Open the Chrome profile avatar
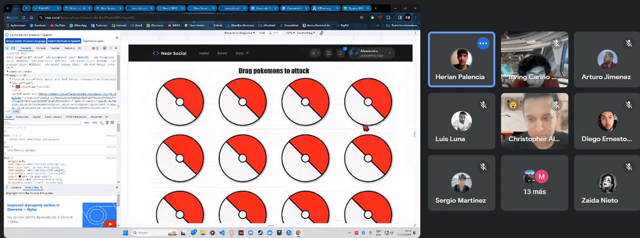640x238 pixels. tap(407, 18)
